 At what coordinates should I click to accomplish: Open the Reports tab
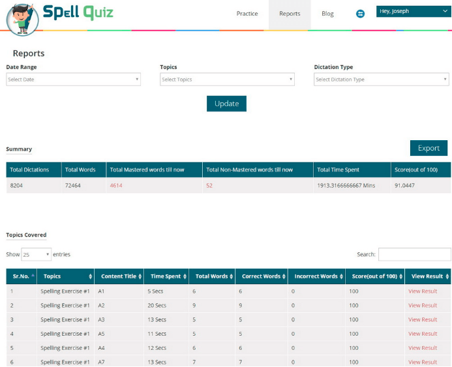click(290, 14)
